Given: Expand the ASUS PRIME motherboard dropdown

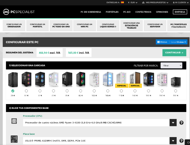Looking at the screenshot, I should click(x=173, y=140).
